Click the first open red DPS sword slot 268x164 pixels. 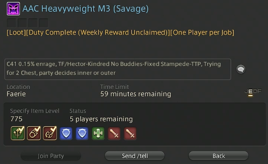pos(114,133)
